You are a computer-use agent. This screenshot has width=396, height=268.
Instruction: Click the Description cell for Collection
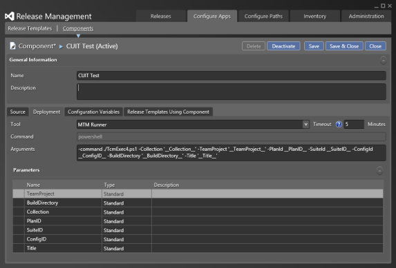267,212
